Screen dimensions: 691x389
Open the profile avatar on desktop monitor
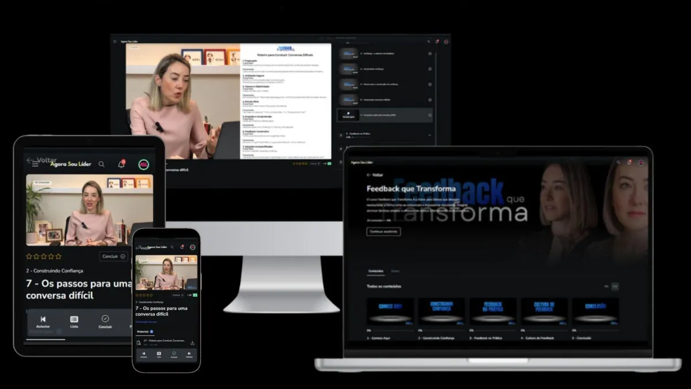pyautogui.click(x=446, y=41)
